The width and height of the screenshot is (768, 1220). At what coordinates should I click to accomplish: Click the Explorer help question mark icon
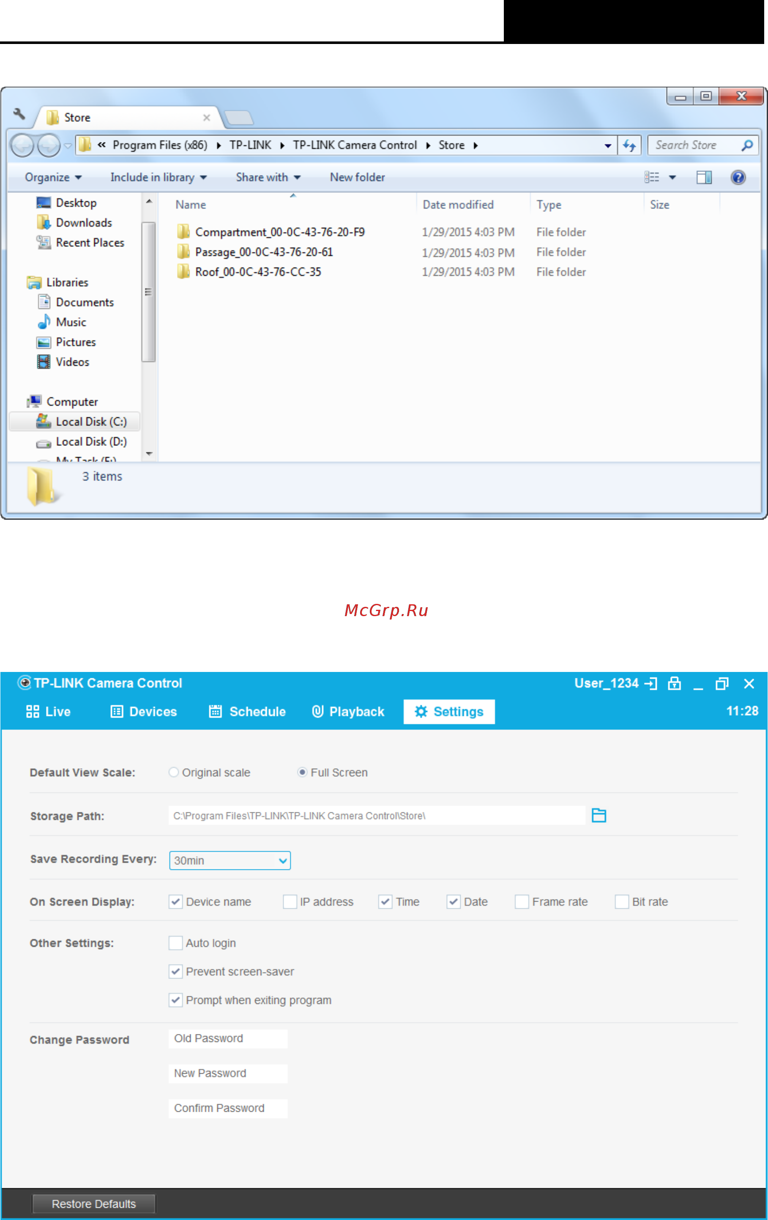click(x=738, y=177)
